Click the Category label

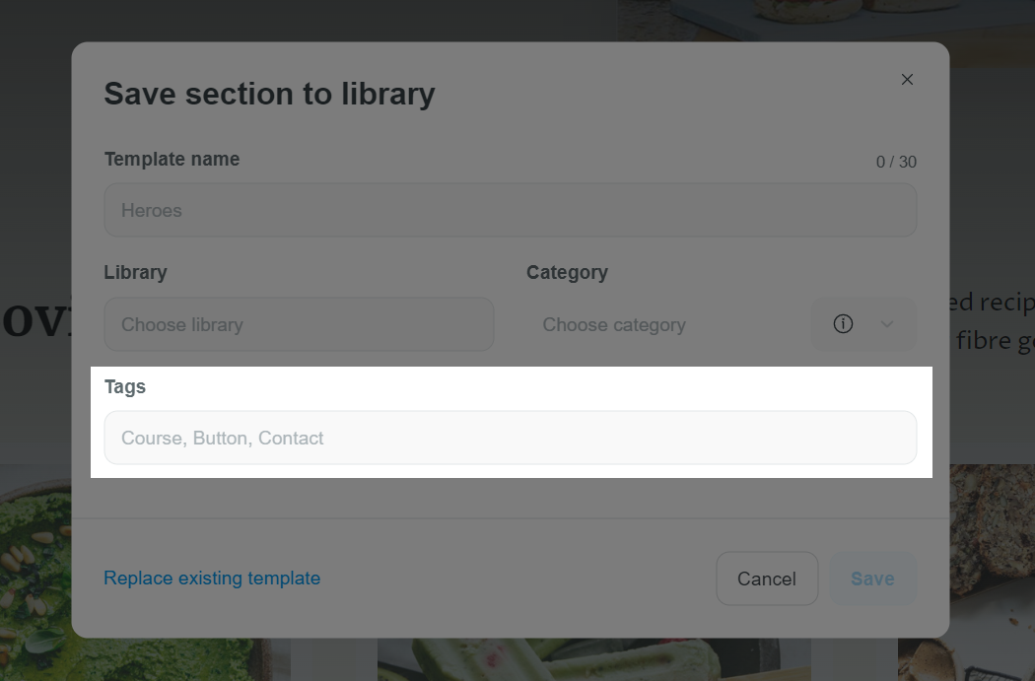(567, 273)
